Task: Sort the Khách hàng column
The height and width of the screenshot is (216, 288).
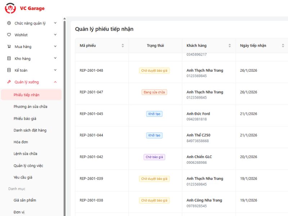Action: pos(230,46)
